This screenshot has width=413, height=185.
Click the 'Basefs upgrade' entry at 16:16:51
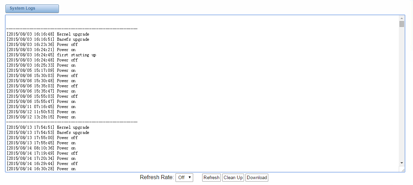click(48, 39)
